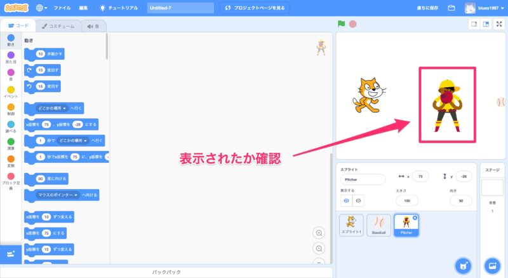The image size is (508, 278).
Task: Click the choose a sprite button
Action: coord(464,265)
